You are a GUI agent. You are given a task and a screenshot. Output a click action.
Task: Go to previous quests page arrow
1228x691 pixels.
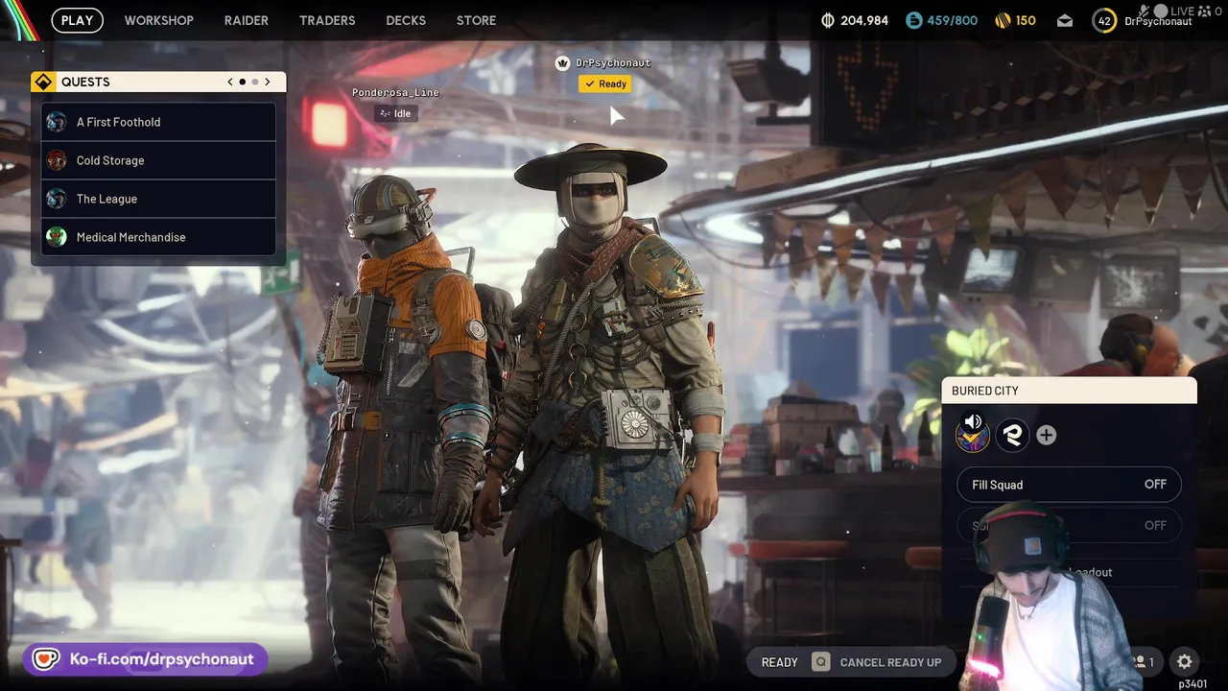(230, 82)
